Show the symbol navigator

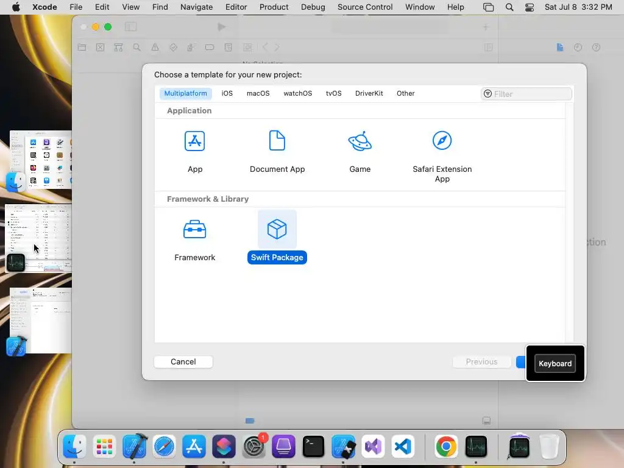[x=118, y=48]
